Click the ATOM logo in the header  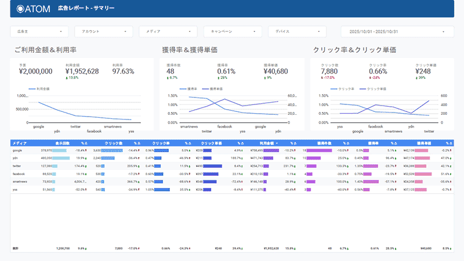tap(34, 9)
